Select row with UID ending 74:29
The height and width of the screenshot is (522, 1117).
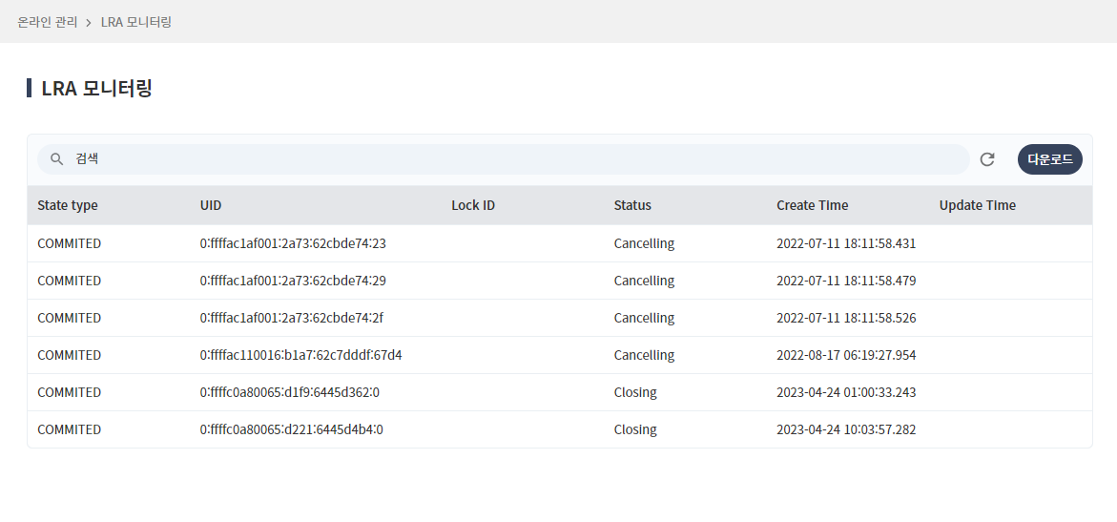tap(293, 281)
